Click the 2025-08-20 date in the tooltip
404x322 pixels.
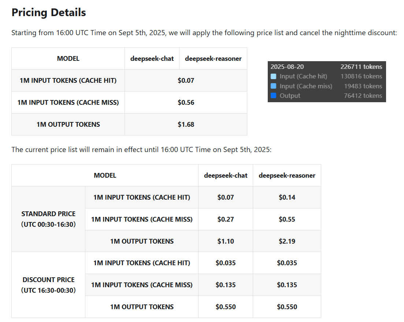tap(287, 67)
